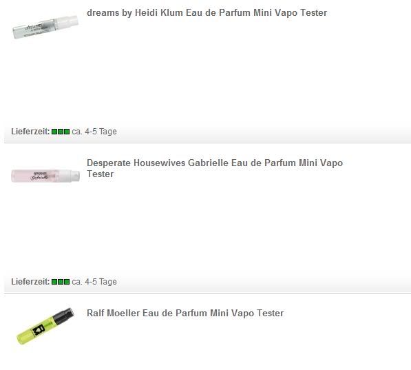411x370 pixels.
Task: Click Lieferzeit label below Heidi Klum product
Action: [x=30, y=132]
